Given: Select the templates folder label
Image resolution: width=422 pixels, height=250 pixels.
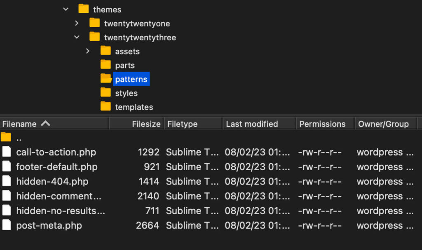Looking at the screenshot, I should click(x=134, y=107).
